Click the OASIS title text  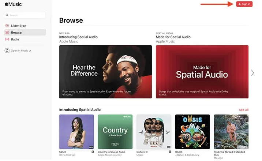(x=179, y=152)
